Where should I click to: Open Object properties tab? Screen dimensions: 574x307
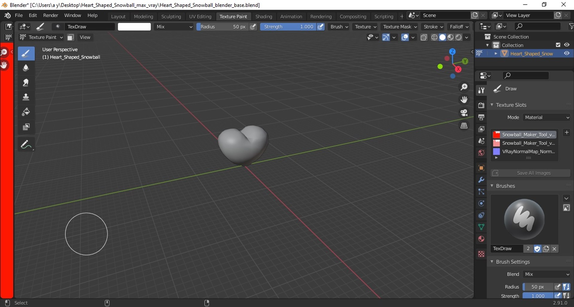481,168
